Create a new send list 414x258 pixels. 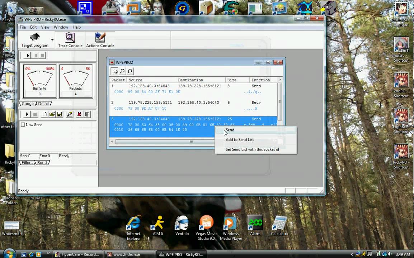[44, 114]
